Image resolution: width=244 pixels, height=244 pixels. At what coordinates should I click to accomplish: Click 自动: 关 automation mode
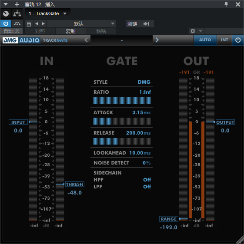click(x=12, y=31)
